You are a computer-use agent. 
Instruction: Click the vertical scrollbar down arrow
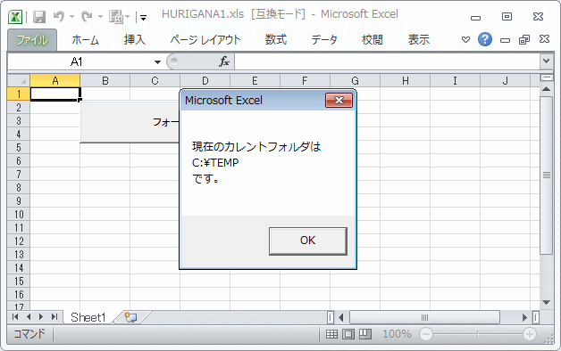point(547,303)
